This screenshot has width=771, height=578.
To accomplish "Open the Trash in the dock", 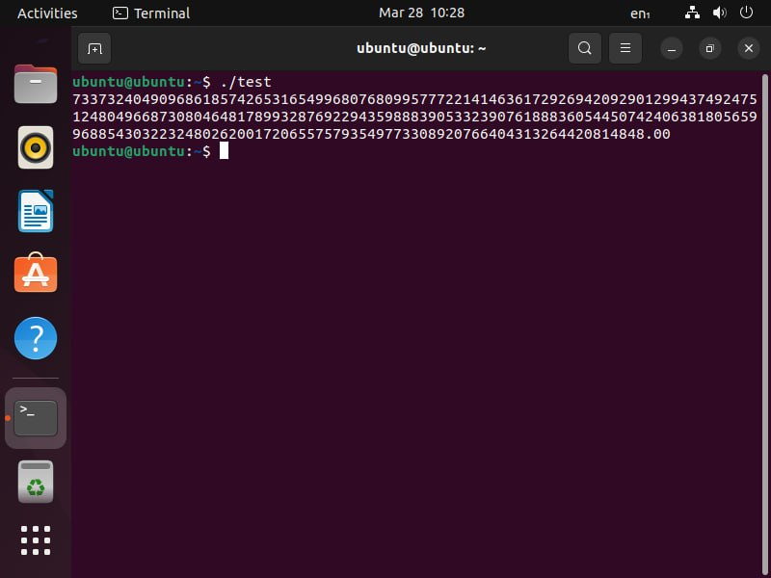I will 36,482.
